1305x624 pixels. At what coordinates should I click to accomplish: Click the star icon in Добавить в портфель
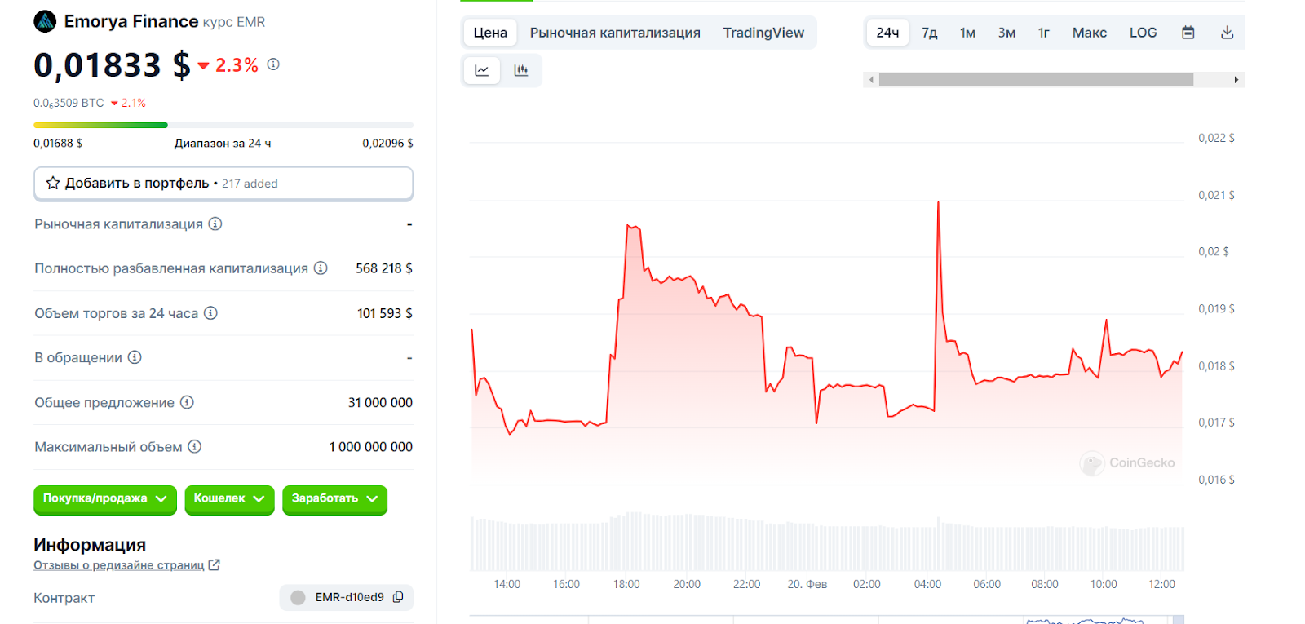click(x=53, y=183)
